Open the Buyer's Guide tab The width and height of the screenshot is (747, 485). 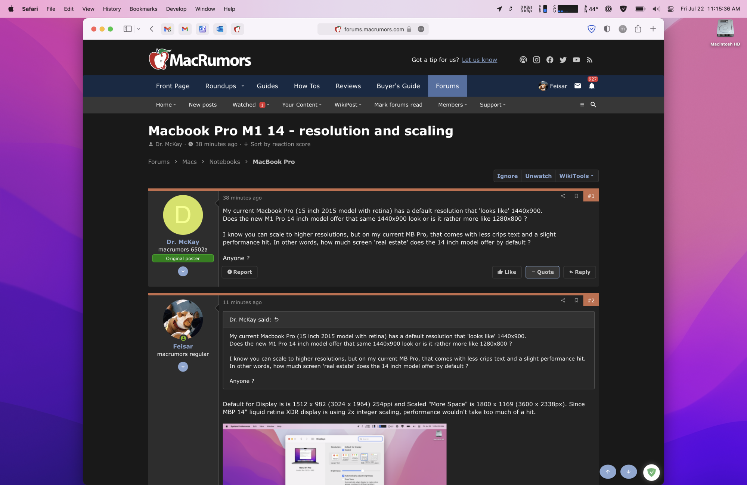(398, 86)
